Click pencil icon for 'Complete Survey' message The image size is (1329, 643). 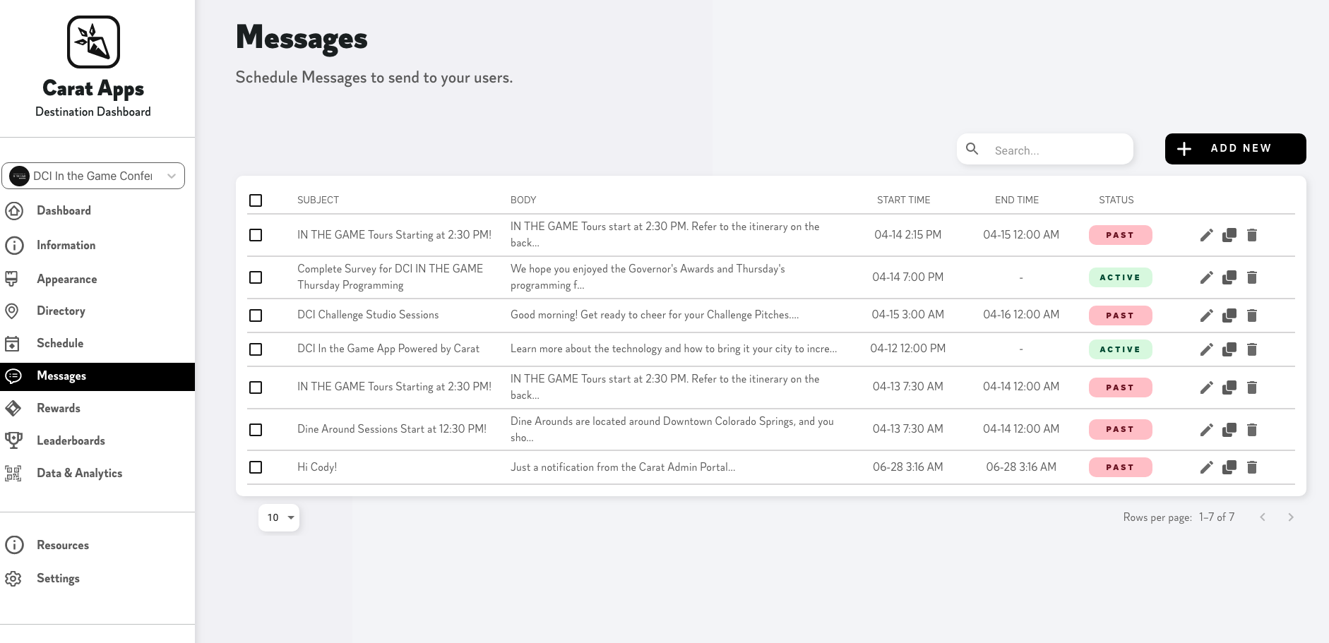1206,277
